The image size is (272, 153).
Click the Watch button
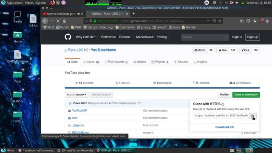pyautogui.click(x=200, y=50)
